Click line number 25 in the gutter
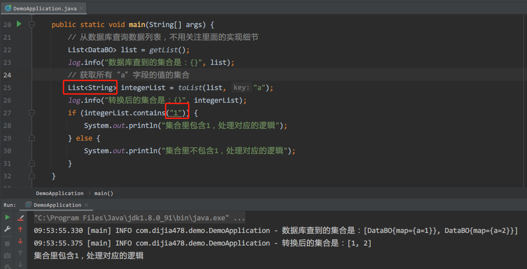527x269 pixels. 7,88
